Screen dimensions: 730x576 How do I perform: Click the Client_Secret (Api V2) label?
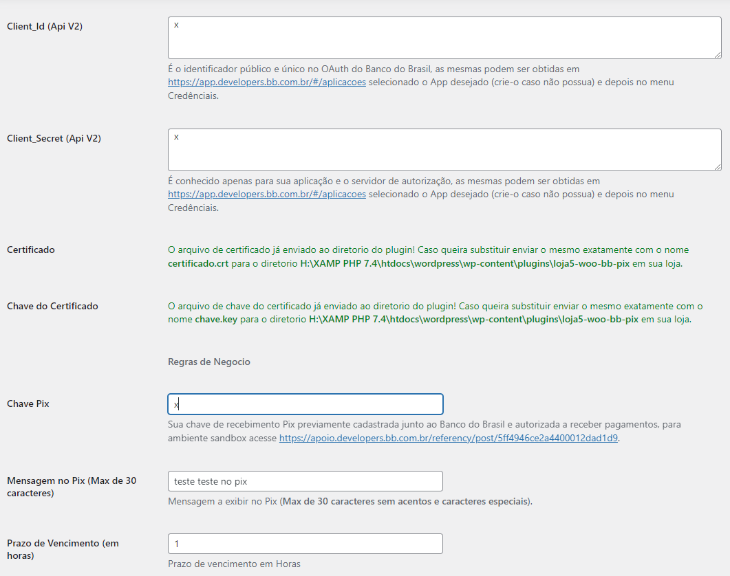tap(54, 138)
